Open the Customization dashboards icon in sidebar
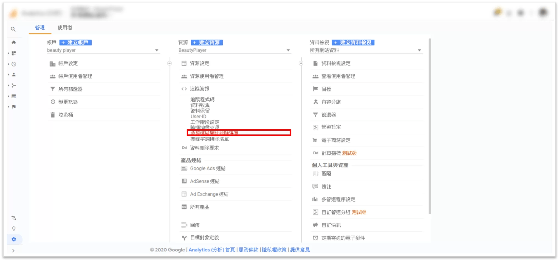 click(14, 53)
